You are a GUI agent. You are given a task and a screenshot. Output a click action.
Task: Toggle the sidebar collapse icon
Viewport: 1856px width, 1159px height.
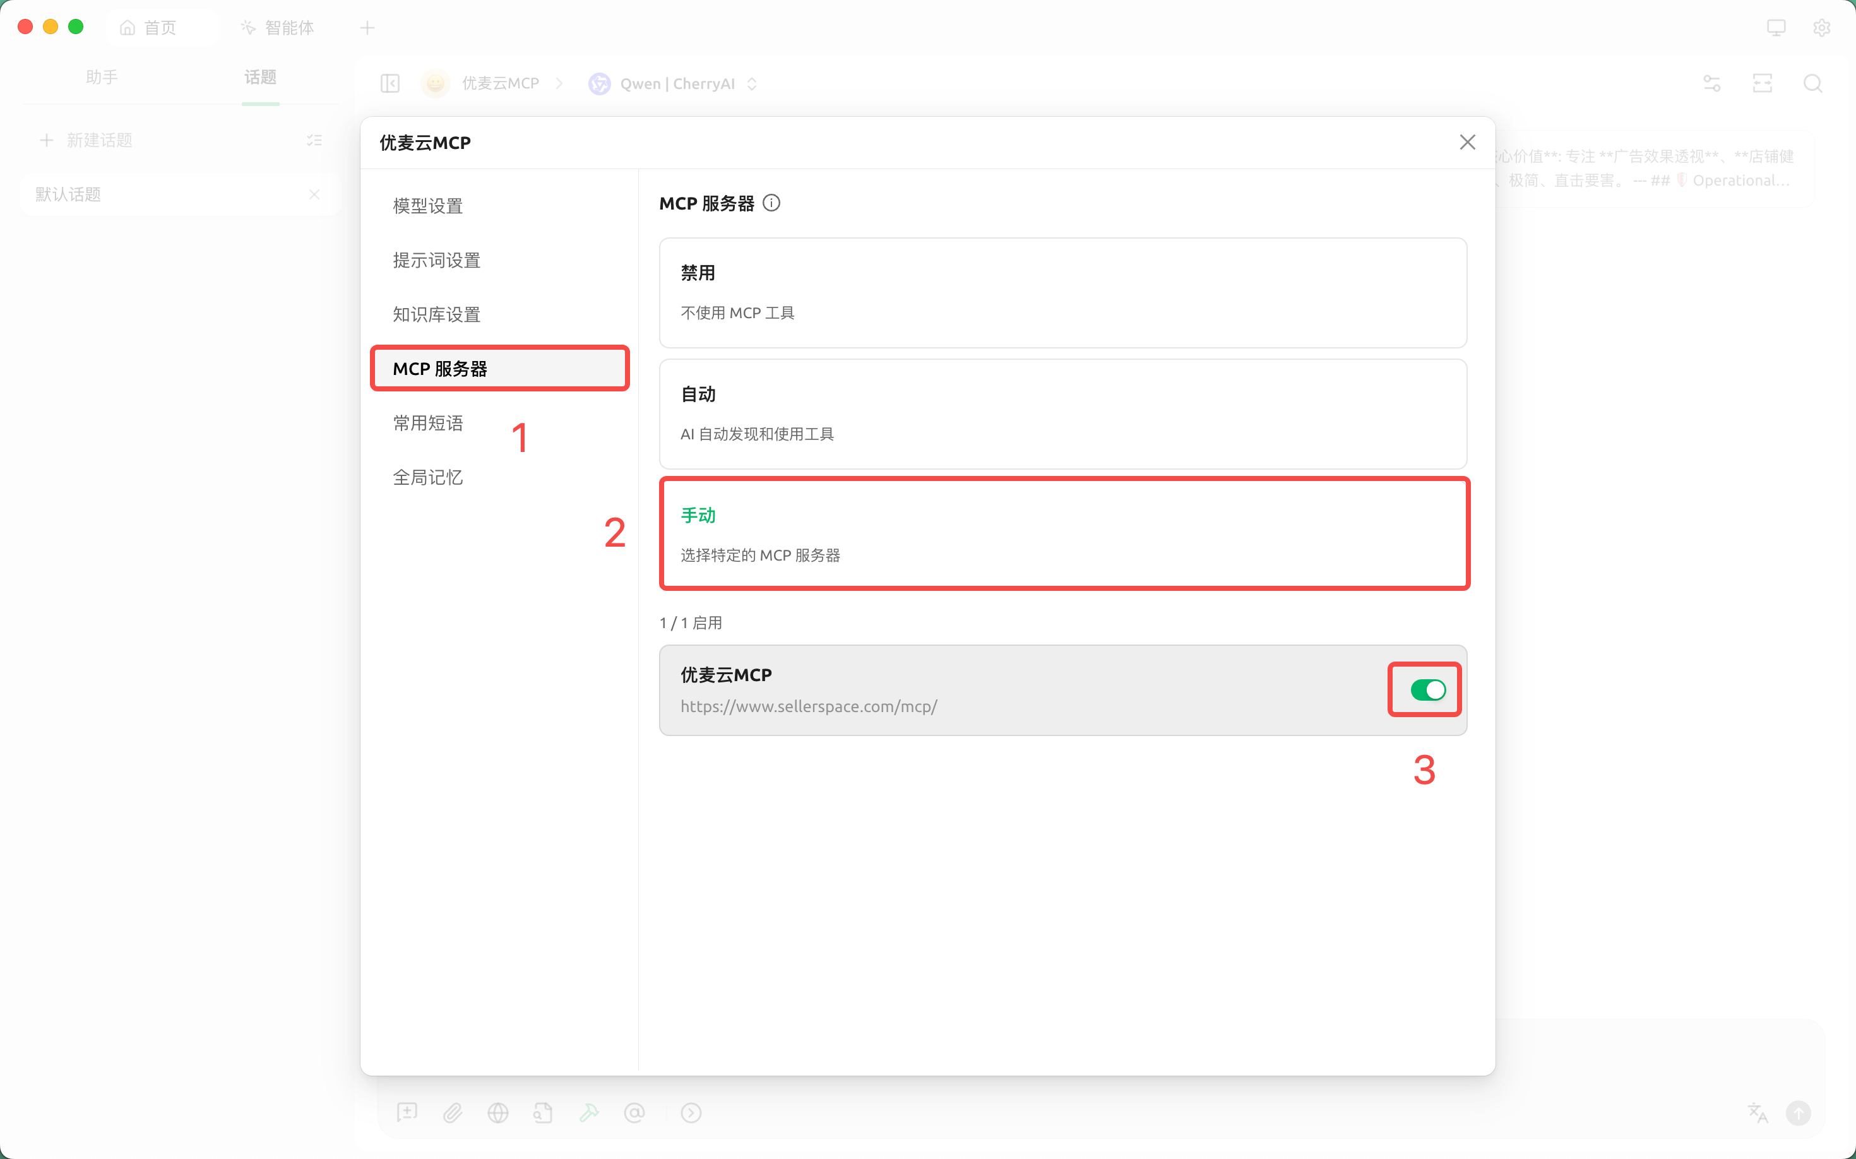390,83
